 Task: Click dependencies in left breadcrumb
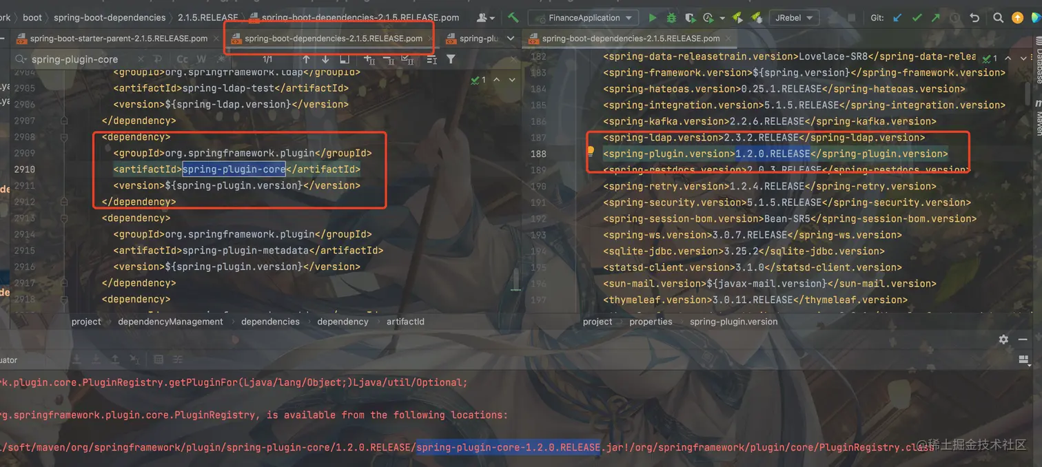pos(270,322)
